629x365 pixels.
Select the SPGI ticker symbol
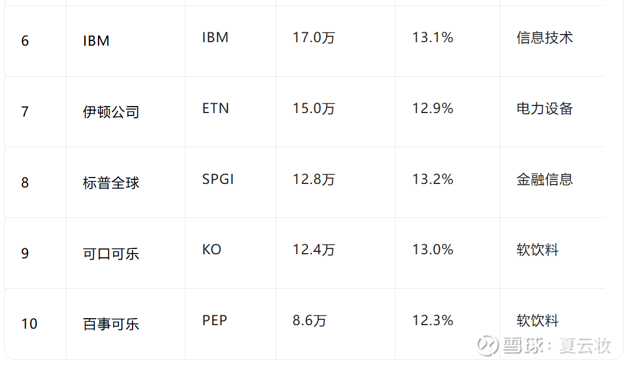coord(217,179)
